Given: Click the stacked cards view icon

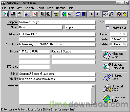Looking at the screenshot, I should 78,14.
